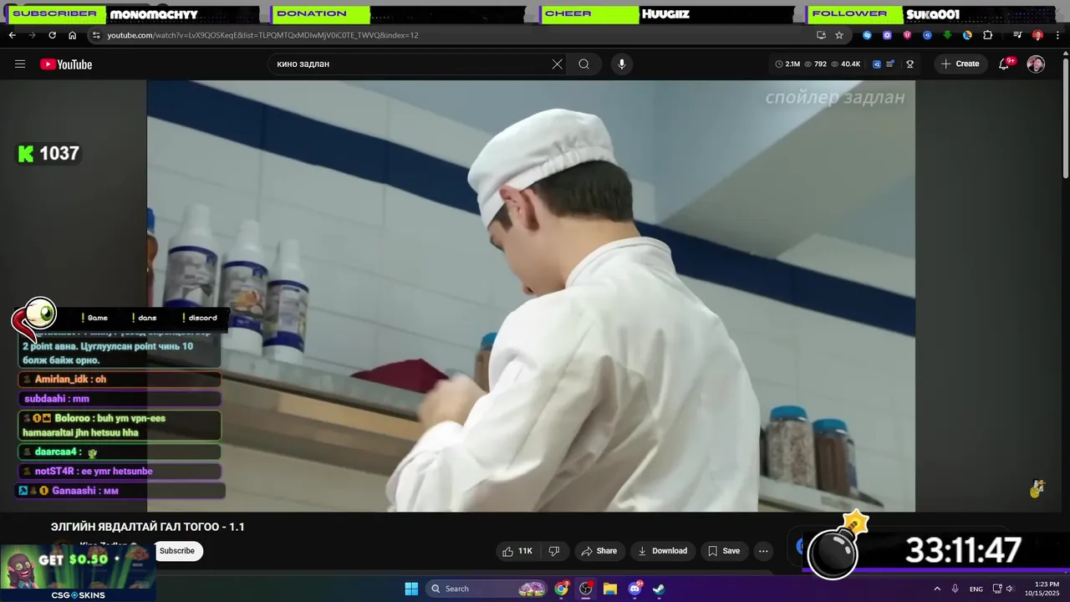Image resolution: width=1070 pixels, height=602 pixels.
Task: Click the 792 views stat
Action: pos(815,64)
